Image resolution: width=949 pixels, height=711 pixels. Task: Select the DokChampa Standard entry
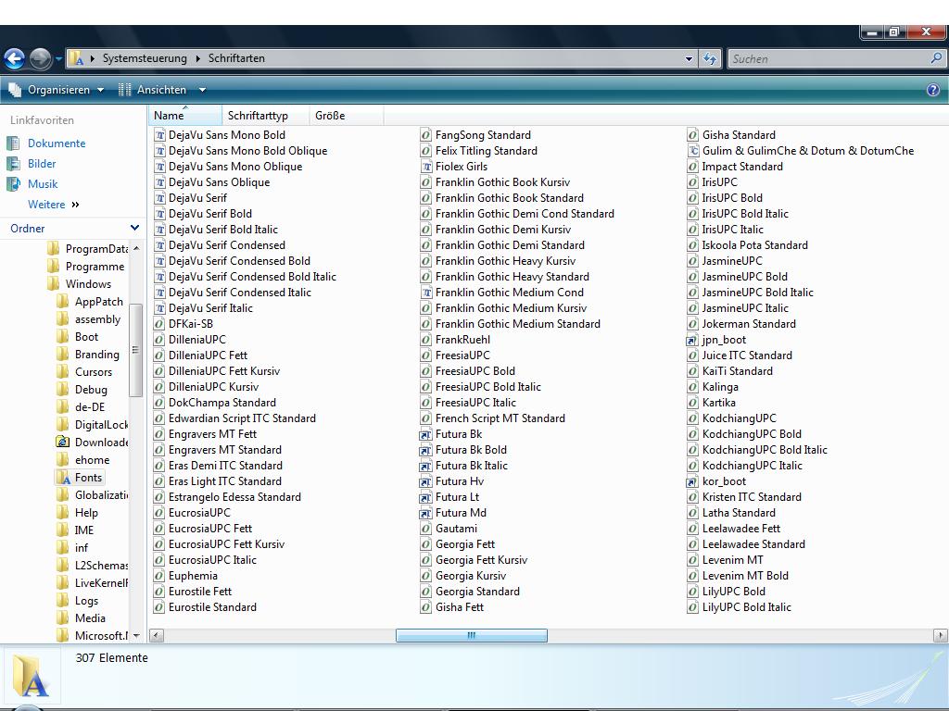[222, 403]
